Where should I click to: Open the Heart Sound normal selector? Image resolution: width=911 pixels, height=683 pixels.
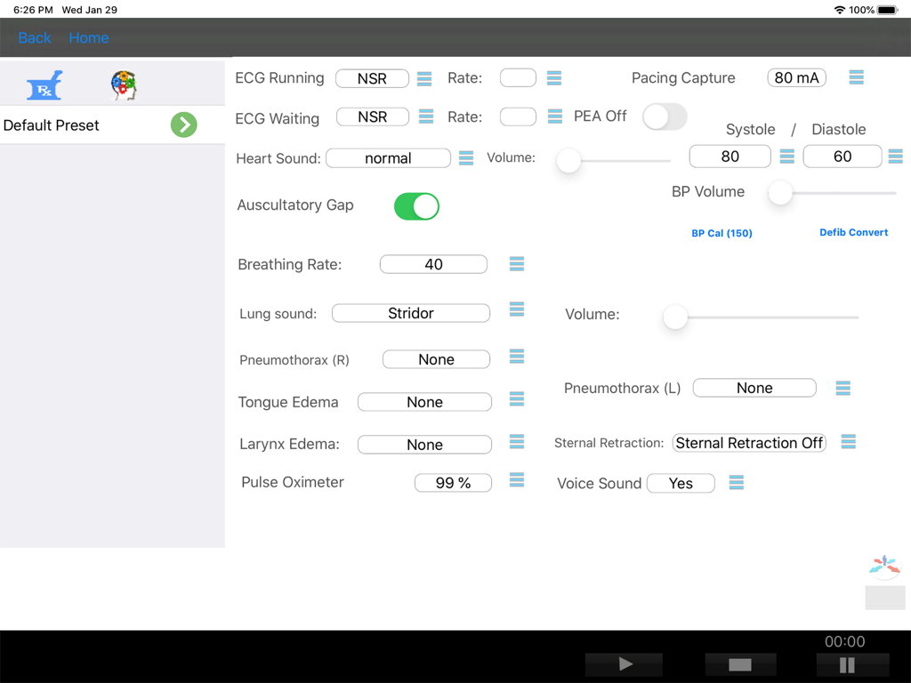(388, 158)
